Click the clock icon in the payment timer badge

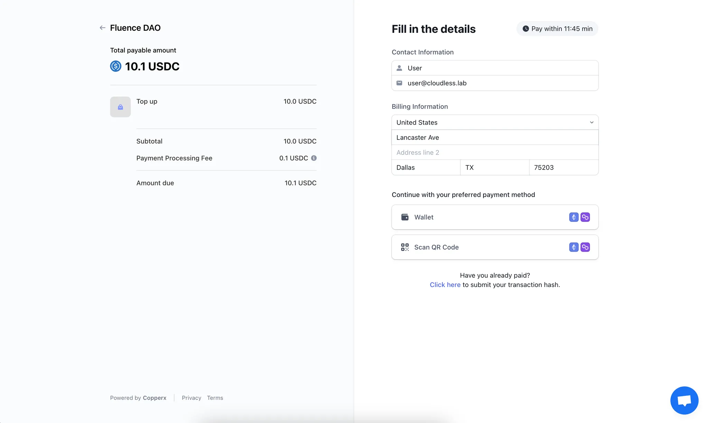click(526, 29)
